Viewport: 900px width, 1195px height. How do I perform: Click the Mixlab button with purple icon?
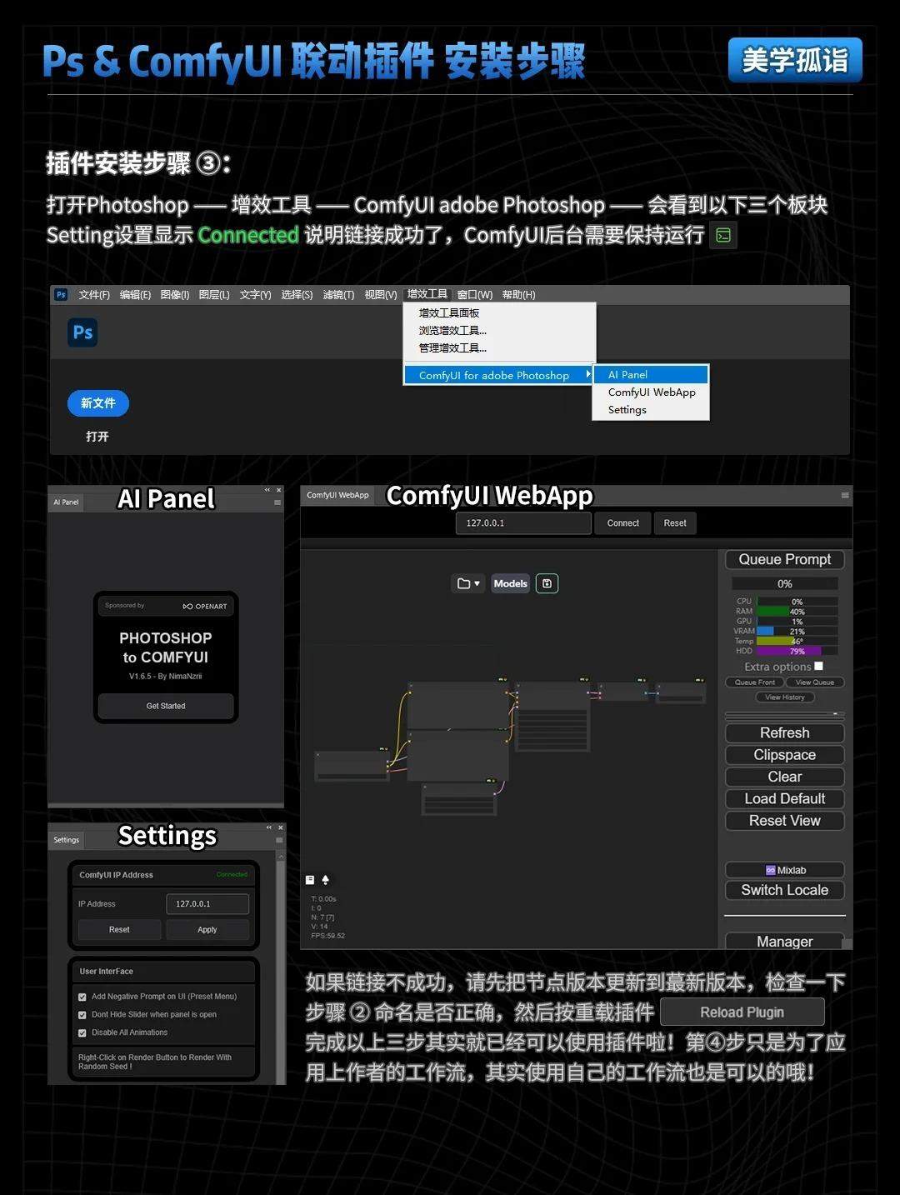(x=785, y=870)
